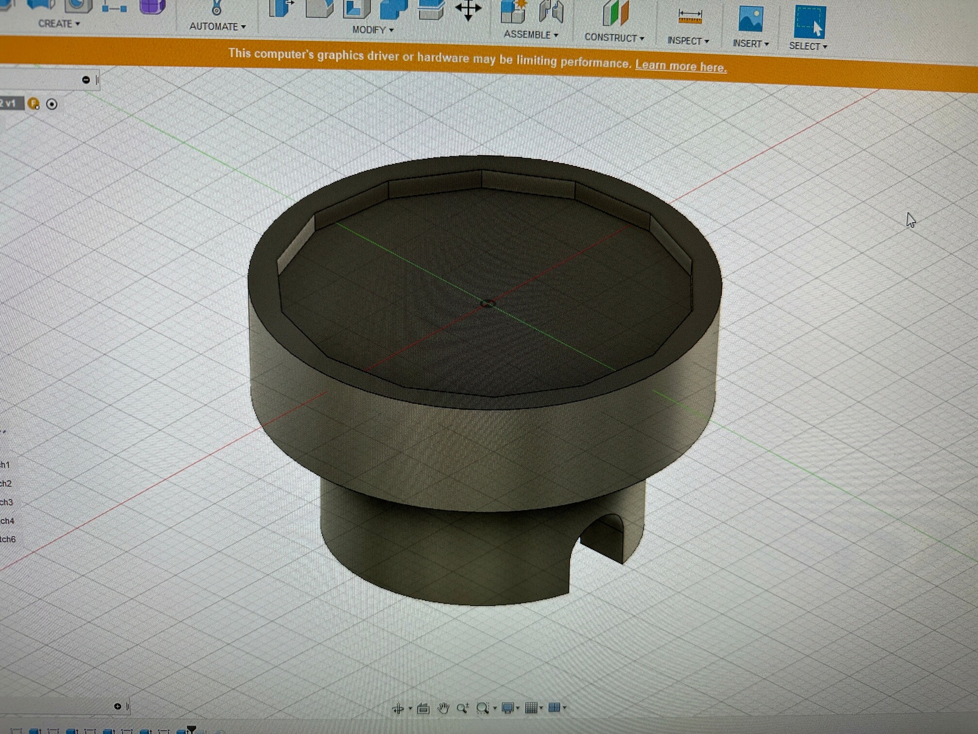Open the MODIFY menu
Image resolution: width=978 pixels, height=734 pixels.
pyautogui.click(x=373, y=30)
